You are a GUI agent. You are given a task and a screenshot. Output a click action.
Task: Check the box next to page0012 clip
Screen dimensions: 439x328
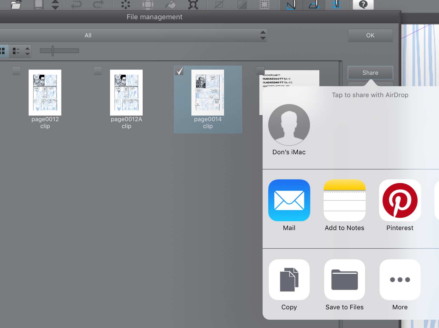[x=16, y=71]
